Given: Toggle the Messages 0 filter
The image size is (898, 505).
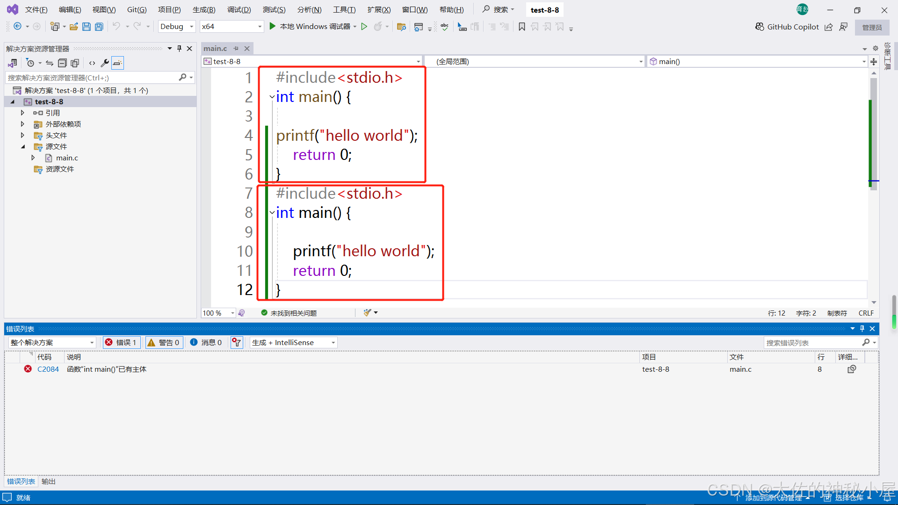Looking at the screenshot, I should pos(206,342).
